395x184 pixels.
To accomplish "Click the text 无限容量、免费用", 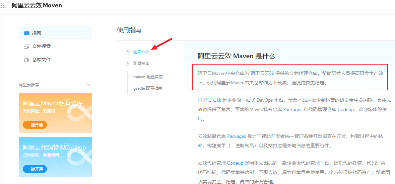I will 39,111.
